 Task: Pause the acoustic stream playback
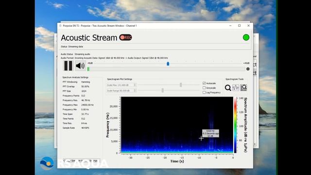pos(68,66)
